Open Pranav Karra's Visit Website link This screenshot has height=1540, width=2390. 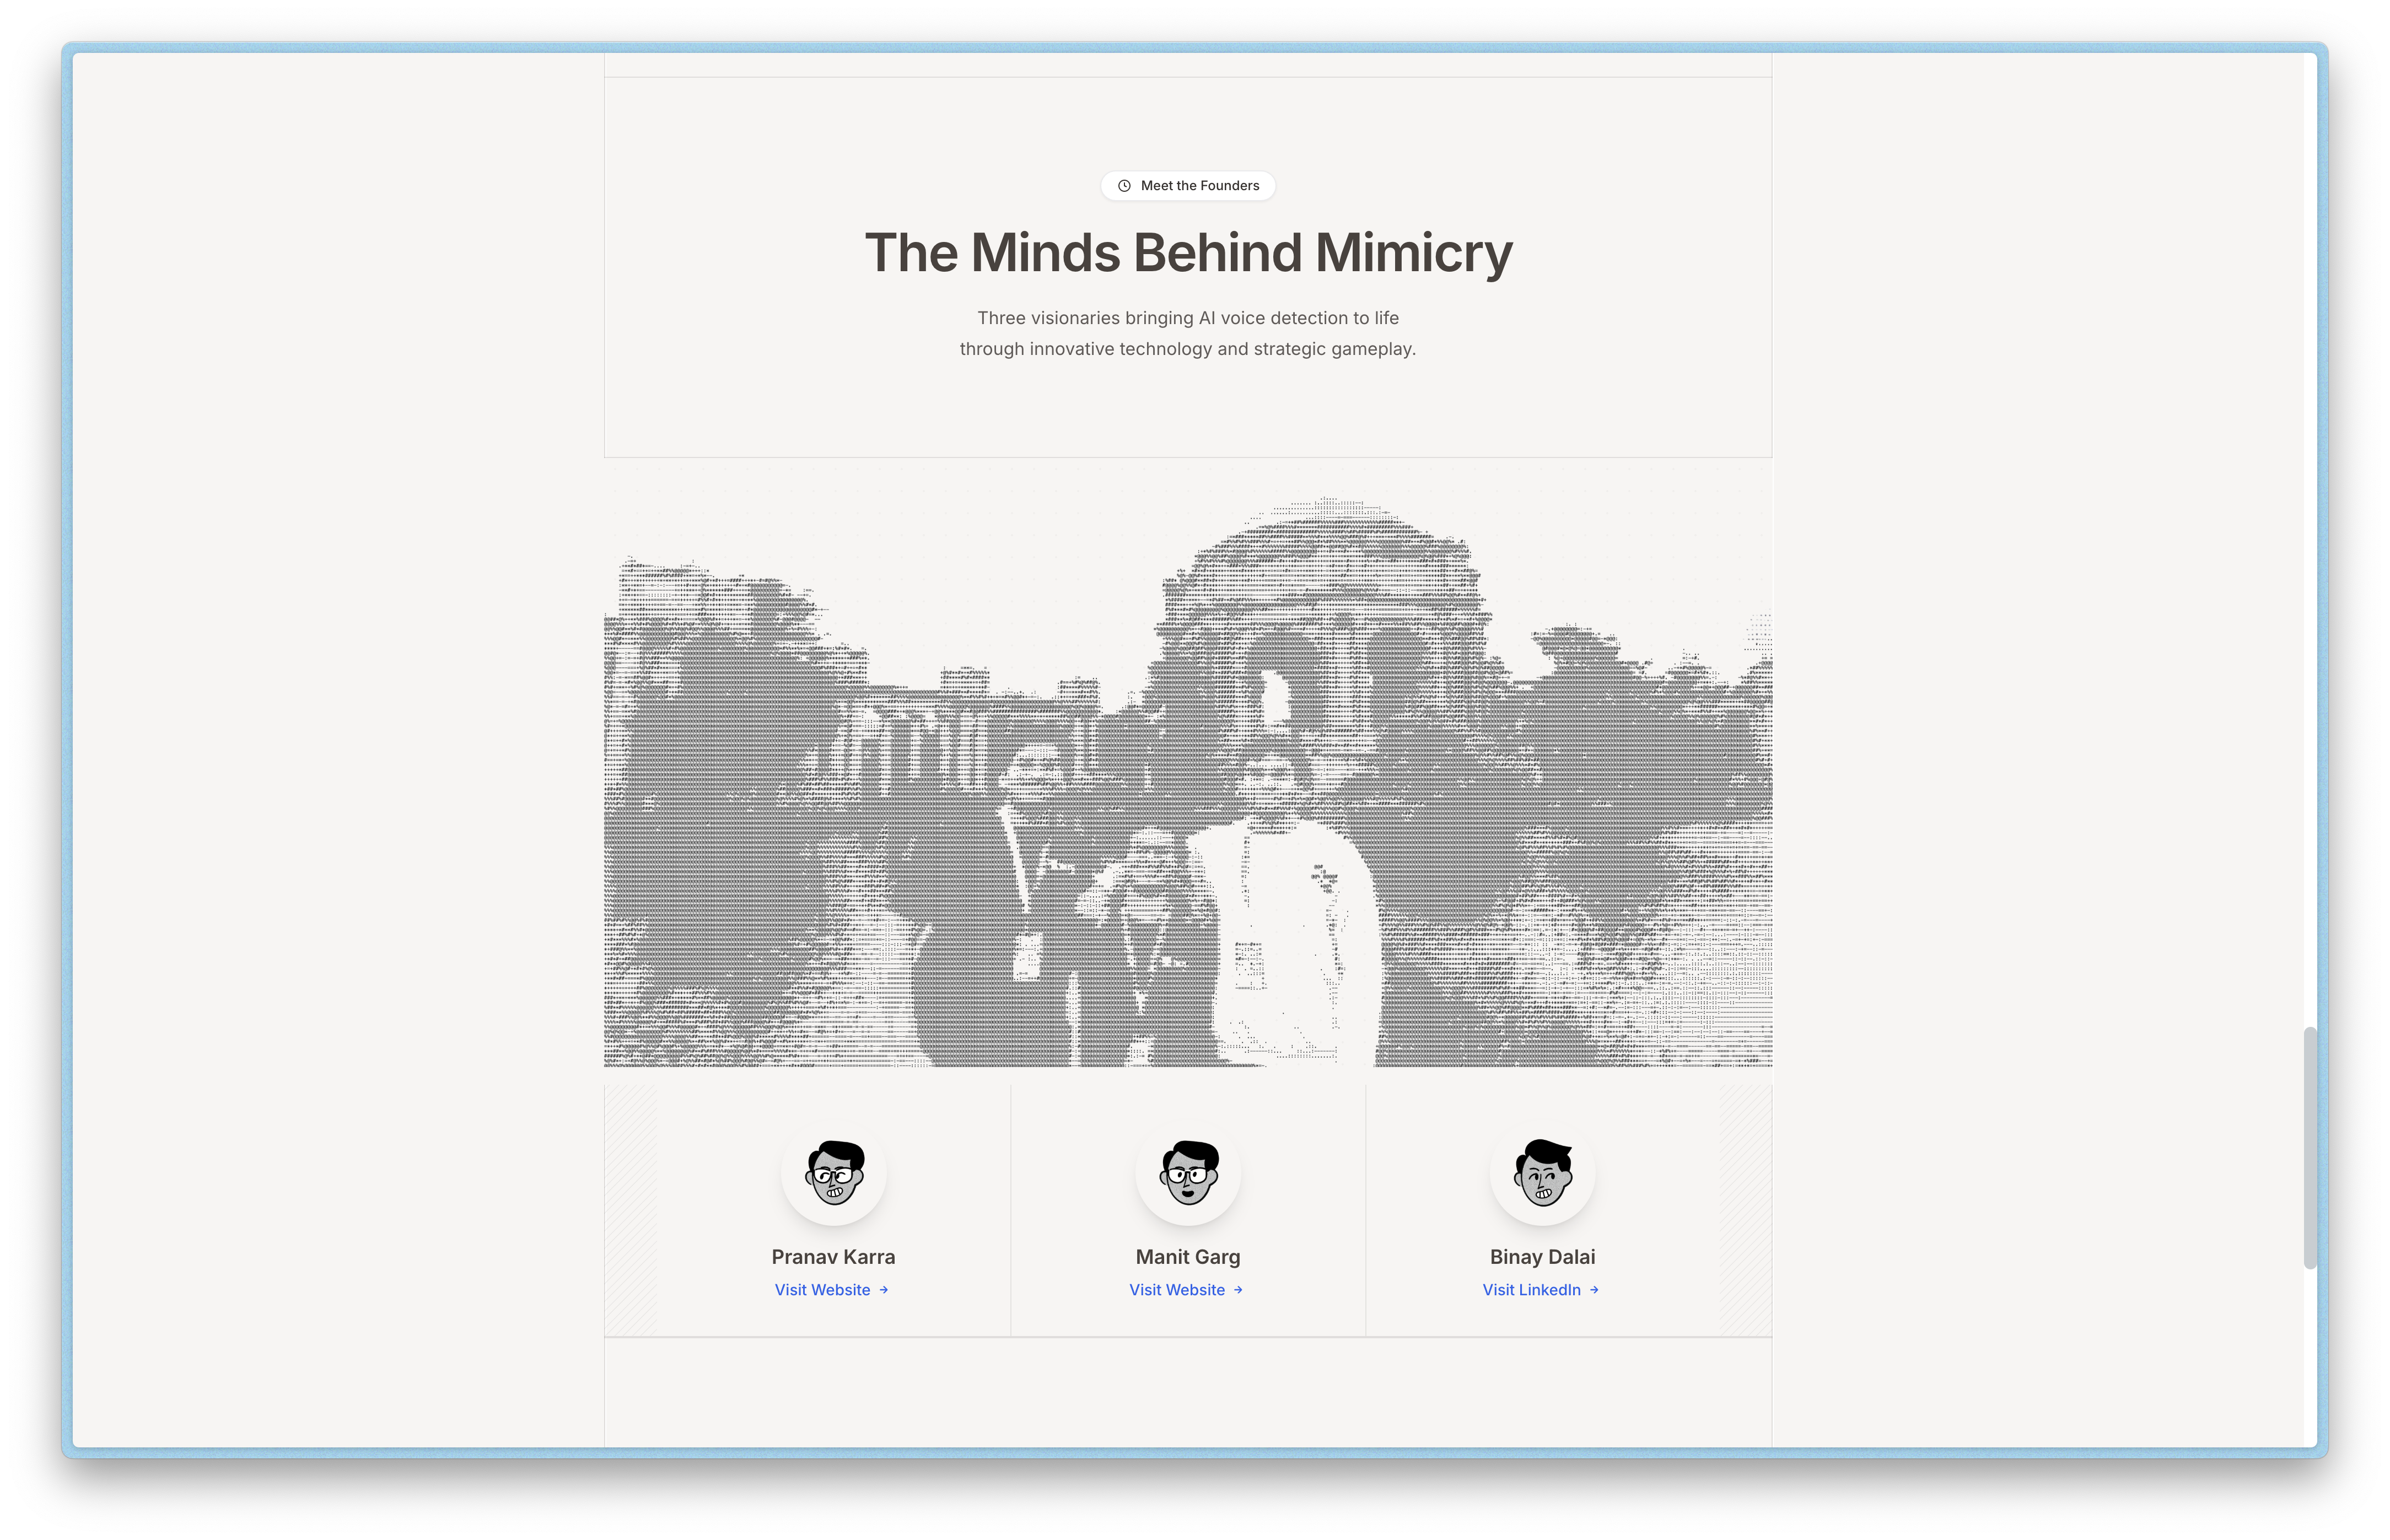(822, 1290)
